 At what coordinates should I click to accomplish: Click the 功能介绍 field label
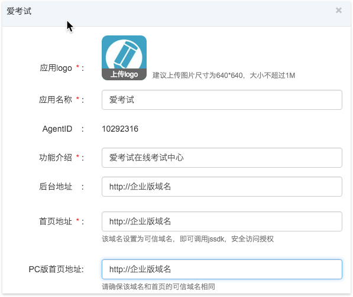point(56,158)
